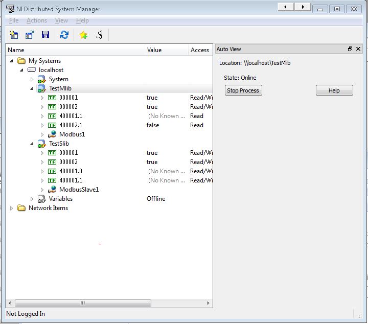
Task: Sort by the Name column header
Action: pyautogui.click(x=75, y=50)
